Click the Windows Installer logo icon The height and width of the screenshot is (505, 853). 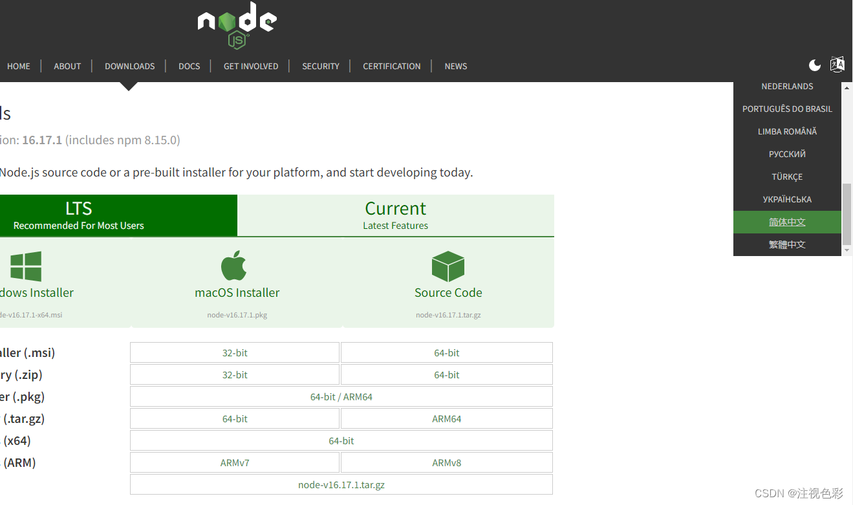click(25, 265)
